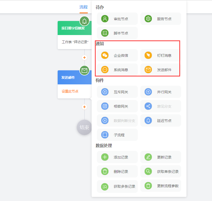Click the 数据判断分支 blue icon
This screenshot has width=212, height=201.
pos(105,120)
